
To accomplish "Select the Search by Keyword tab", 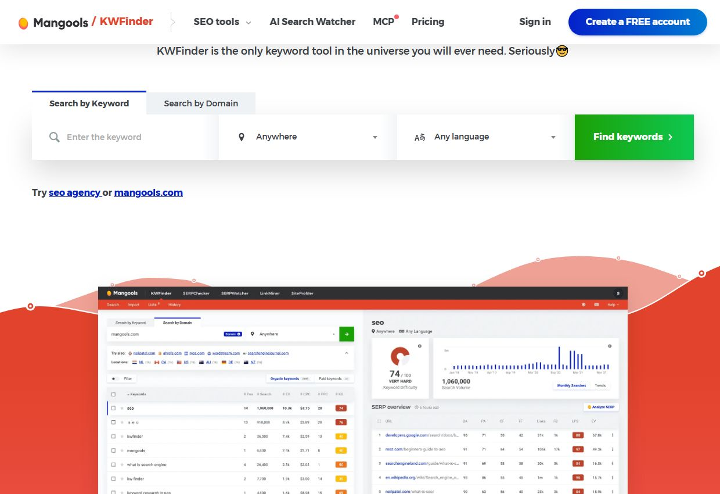I will (89, 103).
